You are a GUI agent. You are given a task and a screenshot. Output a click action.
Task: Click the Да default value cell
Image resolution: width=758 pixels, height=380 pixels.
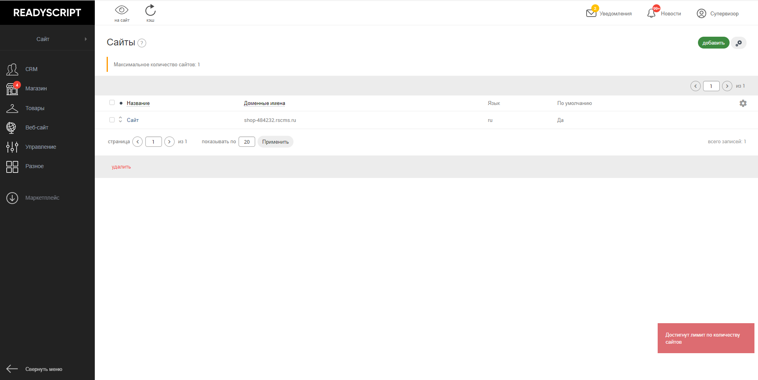pos(561,120)
